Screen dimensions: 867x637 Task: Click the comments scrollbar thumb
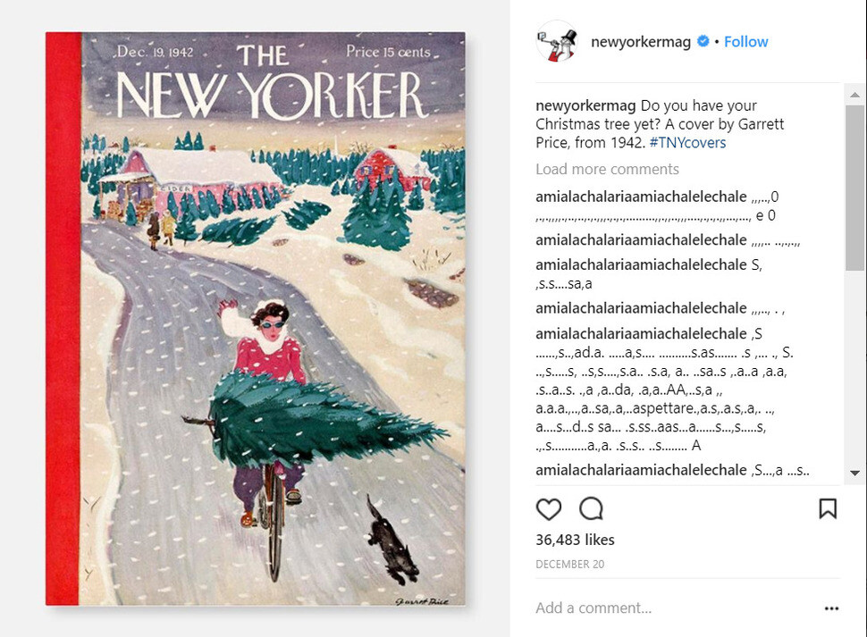tap(854, 188)
